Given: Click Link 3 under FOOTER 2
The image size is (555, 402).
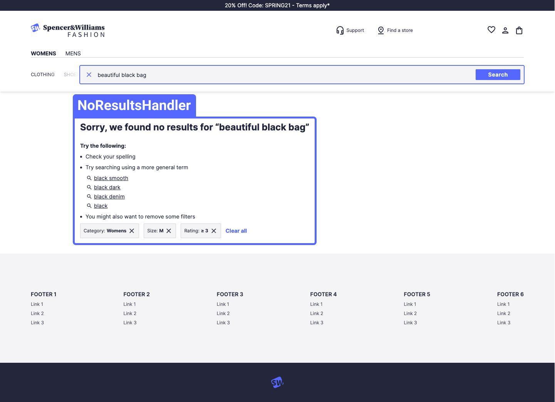Looking at the screenshot, I should (130, 323).
